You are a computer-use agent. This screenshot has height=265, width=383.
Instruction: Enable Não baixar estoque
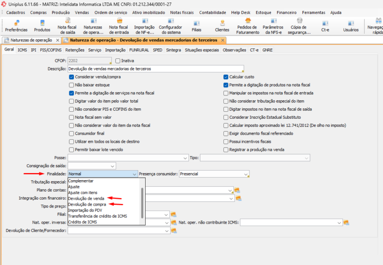tap(71, 85)
